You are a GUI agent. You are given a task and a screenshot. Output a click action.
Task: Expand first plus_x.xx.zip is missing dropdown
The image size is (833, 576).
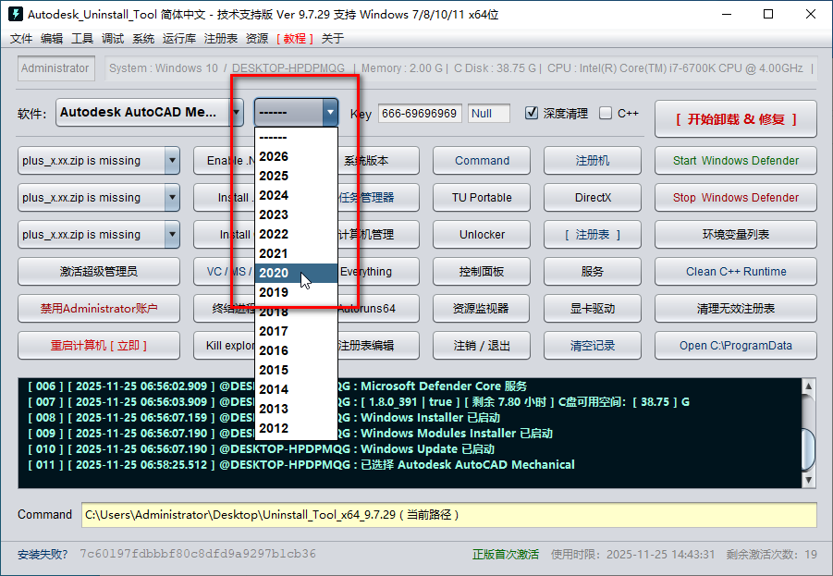click(172, 161)
